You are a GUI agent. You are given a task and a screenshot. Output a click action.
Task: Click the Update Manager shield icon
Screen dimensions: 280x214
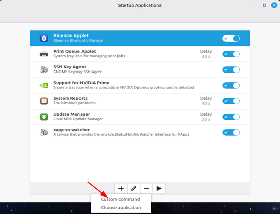click(x=44, y=117)
